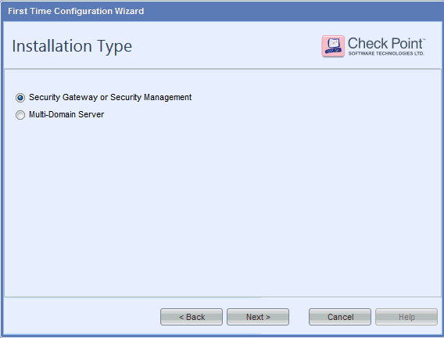
Task: Click the word 'Installation' in the heading
Action: 52,46
